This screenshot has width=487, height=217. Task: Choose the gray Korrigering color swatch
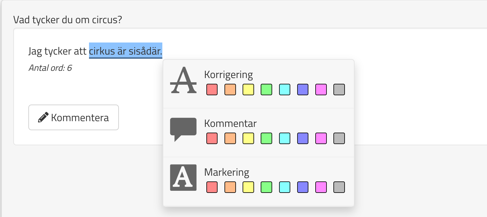[339, 90]
